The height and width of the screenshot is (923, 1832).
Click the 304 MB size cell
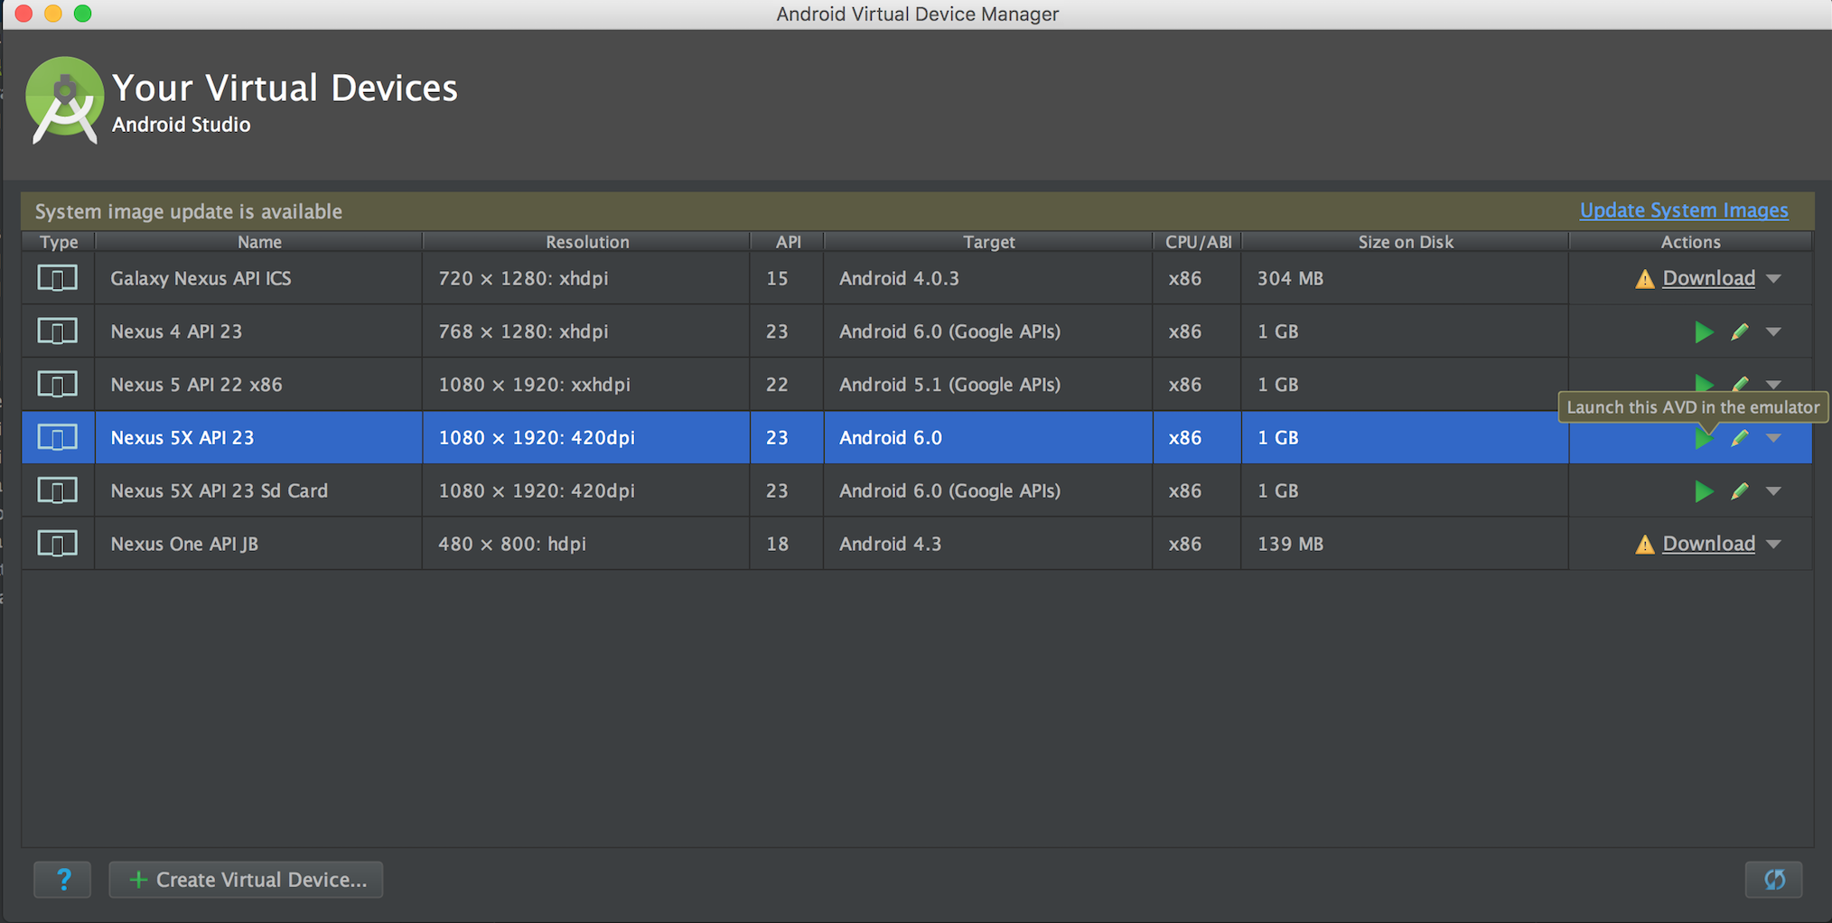1406,278
